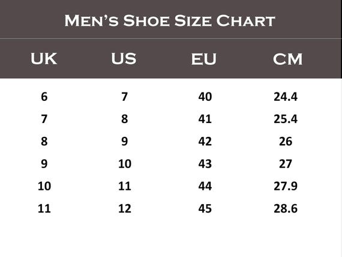Image resolution: width=342 pixels, height=257 pixels.
Task: Click UK size 11 cell
Action: tap(44, 208)
